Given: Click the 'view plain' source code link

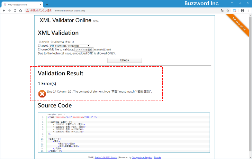Looking at the screenshot, I should (52, 114).
